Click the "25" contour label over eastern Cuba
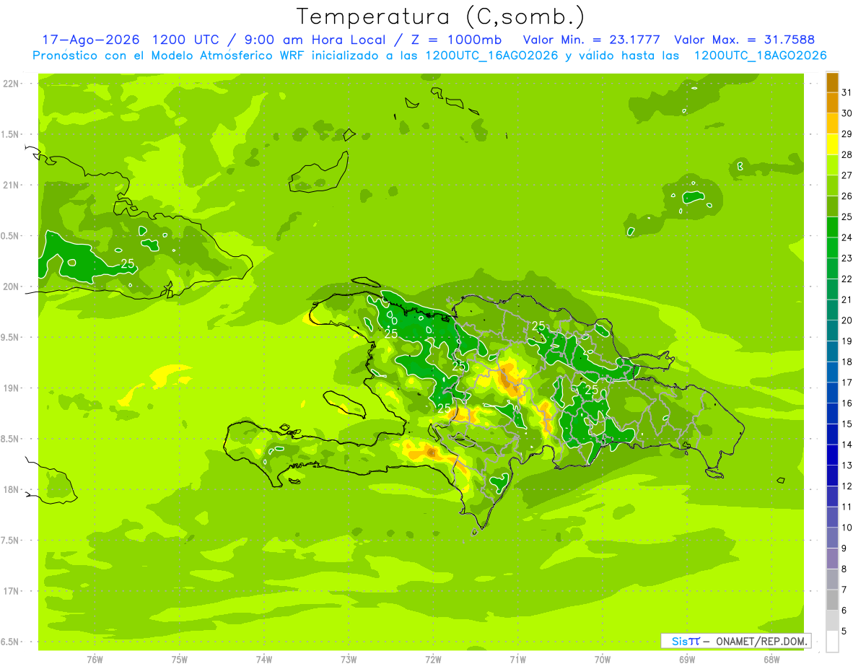 point(128,263)
